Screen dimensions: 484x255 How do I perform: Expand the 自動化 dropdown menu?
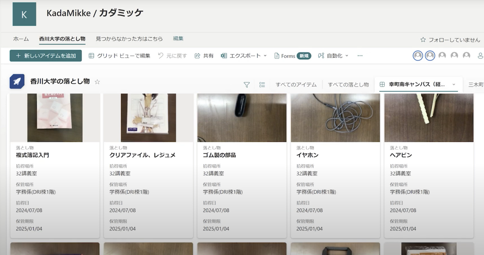(334, 56)
